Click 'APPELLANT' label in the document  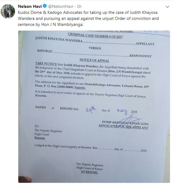coord(145,44)
